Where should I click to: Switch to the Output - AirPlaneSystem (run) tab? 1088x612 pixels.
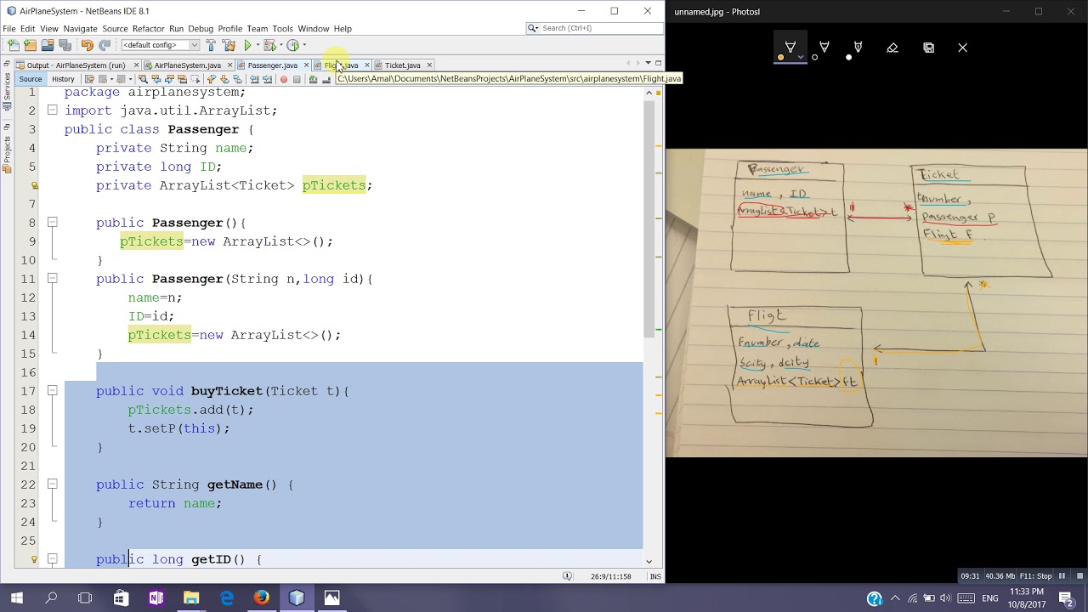tap(76, 65)
